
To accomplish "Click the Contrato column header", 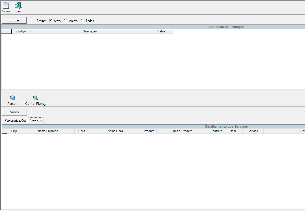I will (x=216, y=131).
